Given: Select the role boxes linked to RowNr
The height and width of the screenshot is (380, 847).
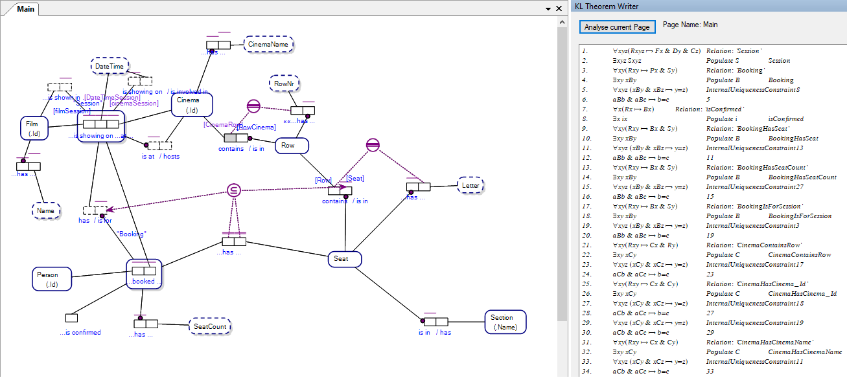Looking at the screenshot, I should [303, 111].
